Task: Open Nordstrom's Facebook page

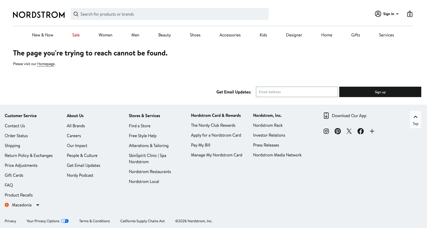Action: pos(361,131)
